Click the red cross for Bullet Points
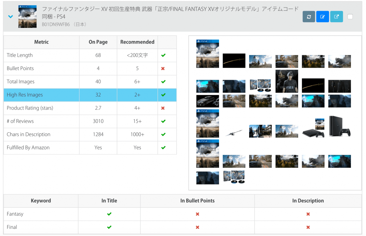366x236 pixels. pos(163,68)
